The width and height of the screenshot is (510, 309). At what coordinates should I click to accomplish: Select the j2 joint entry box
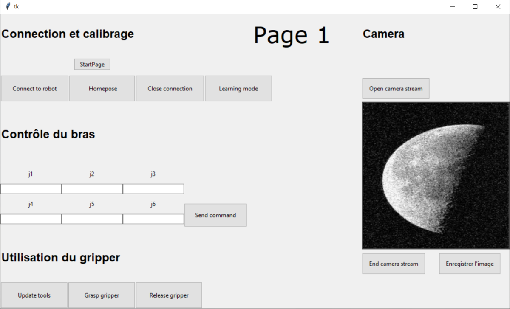pyautogui.click(x=92, y=189)
